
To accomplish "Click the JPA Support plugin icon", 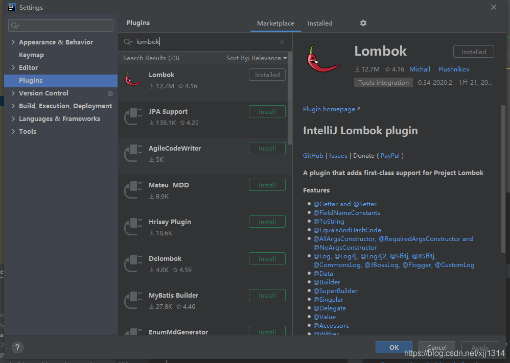I will (x=133, y=116).
